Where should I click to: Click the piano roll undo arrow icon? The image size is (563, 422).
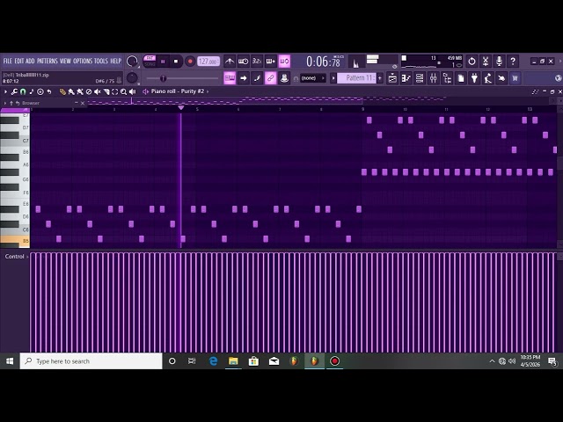[x=49, y=91]
